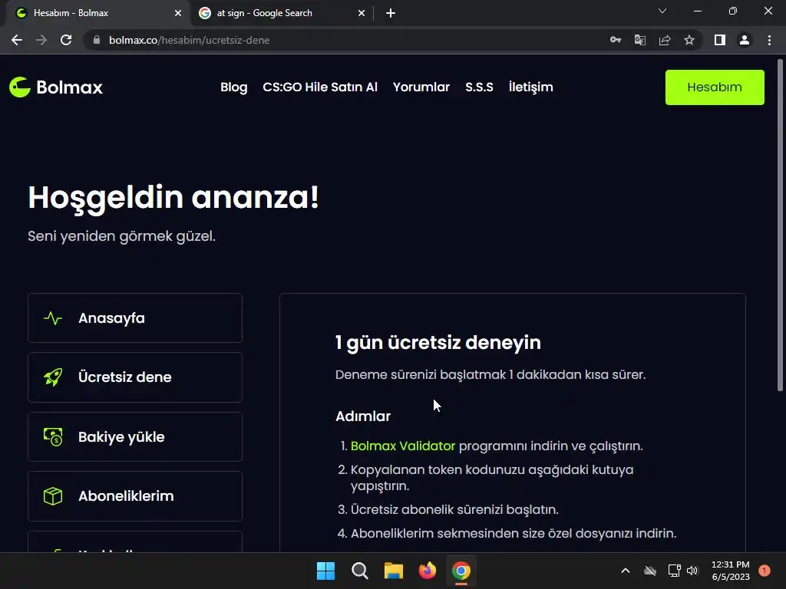Open Chrome profile avatar icon
Screen dimensions: 786x589
(x=745, y=40)
